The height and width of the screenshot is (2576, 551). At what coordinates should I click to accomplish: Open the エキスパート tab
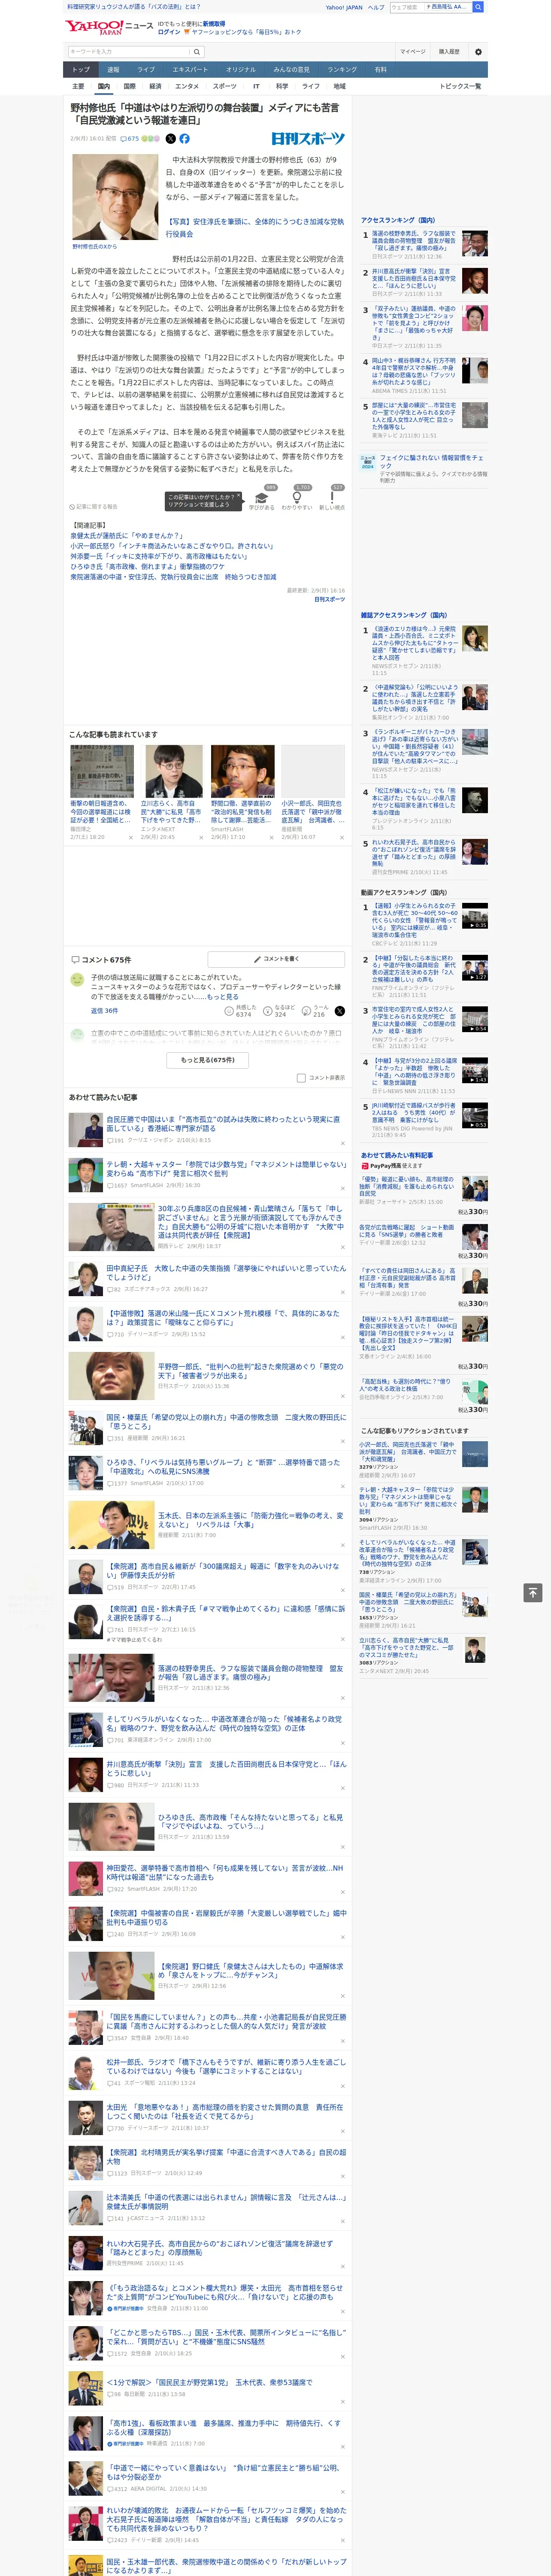click(x=190, y=70)
